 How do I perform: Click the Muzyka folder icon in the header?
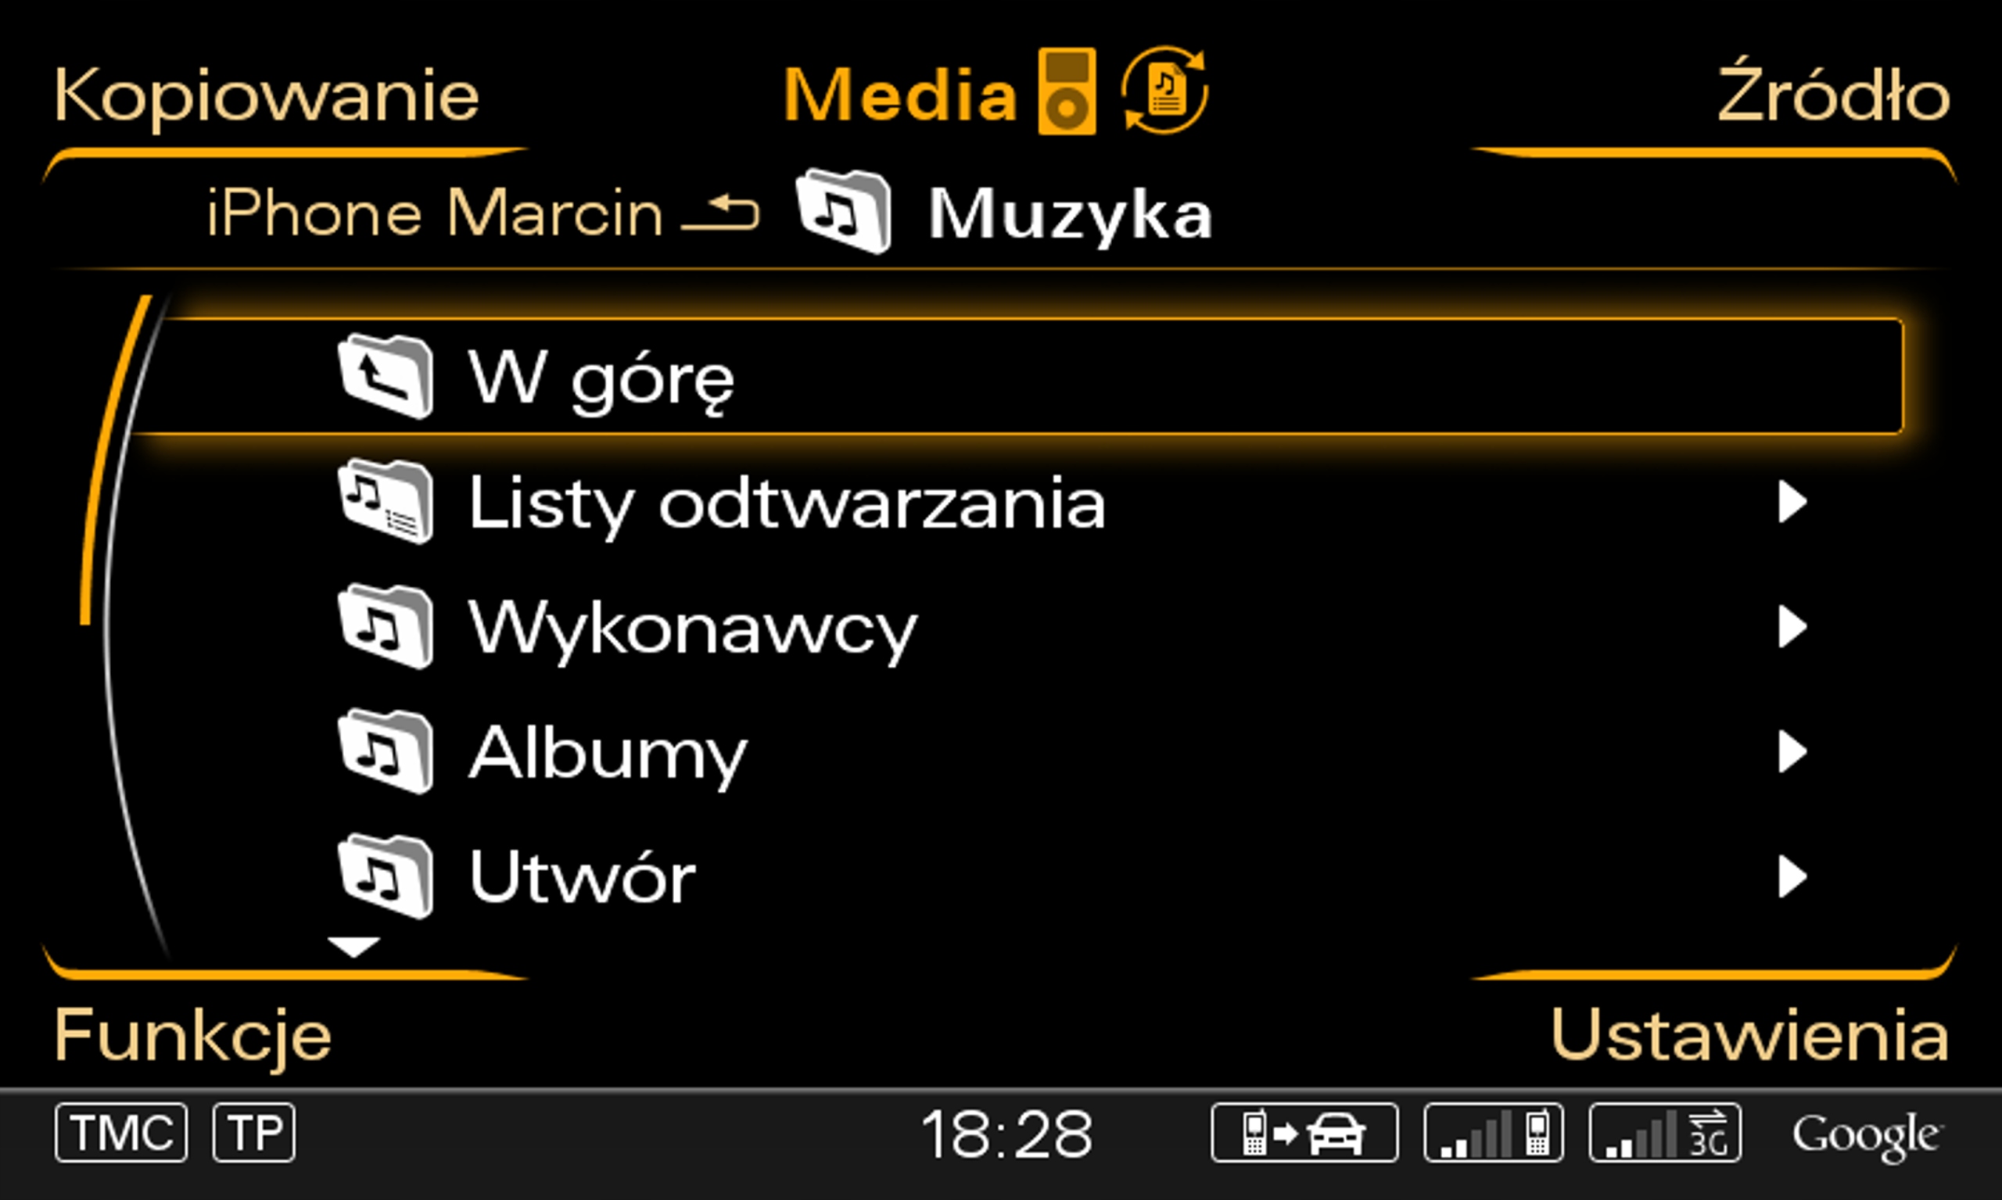tap(844, 211)
